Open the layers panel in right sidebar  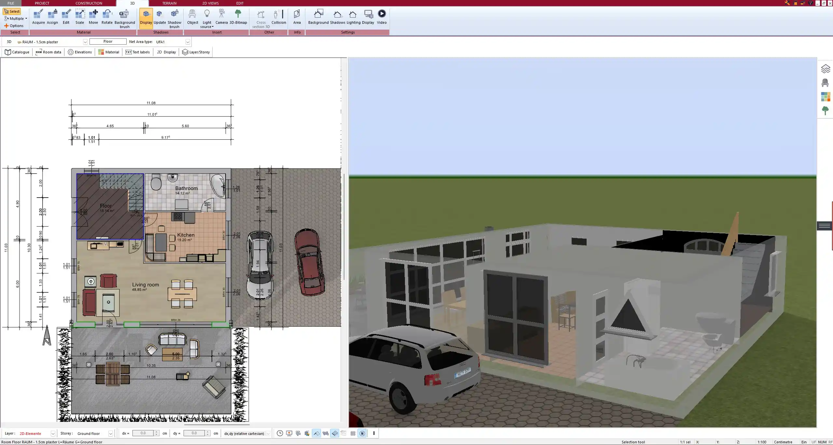(826, 69)
